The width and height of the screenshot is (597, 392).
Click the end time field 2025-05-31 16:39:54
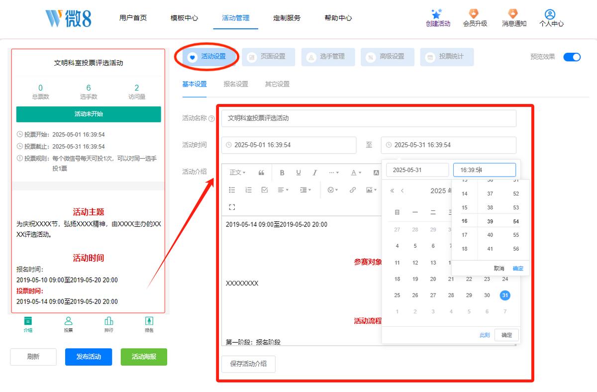click(x=449, y=145)
